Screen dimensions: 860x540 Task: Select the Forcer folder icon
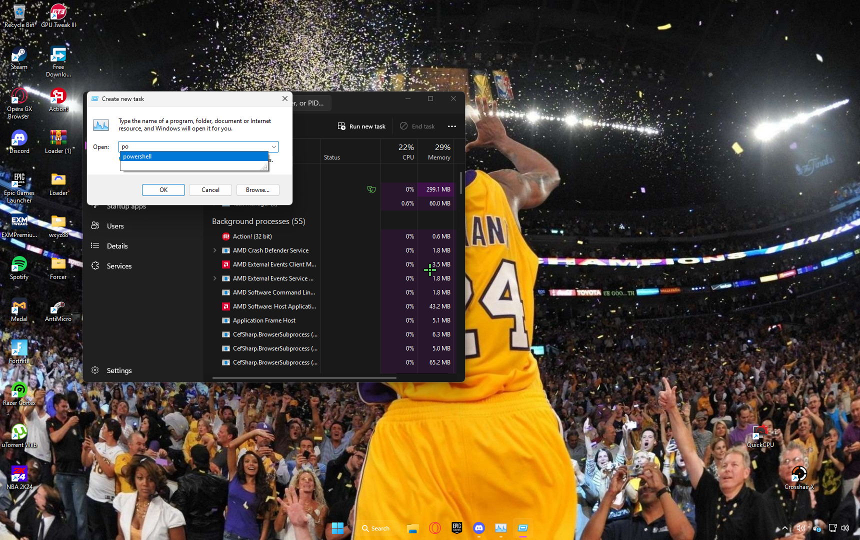coord(58,268)
